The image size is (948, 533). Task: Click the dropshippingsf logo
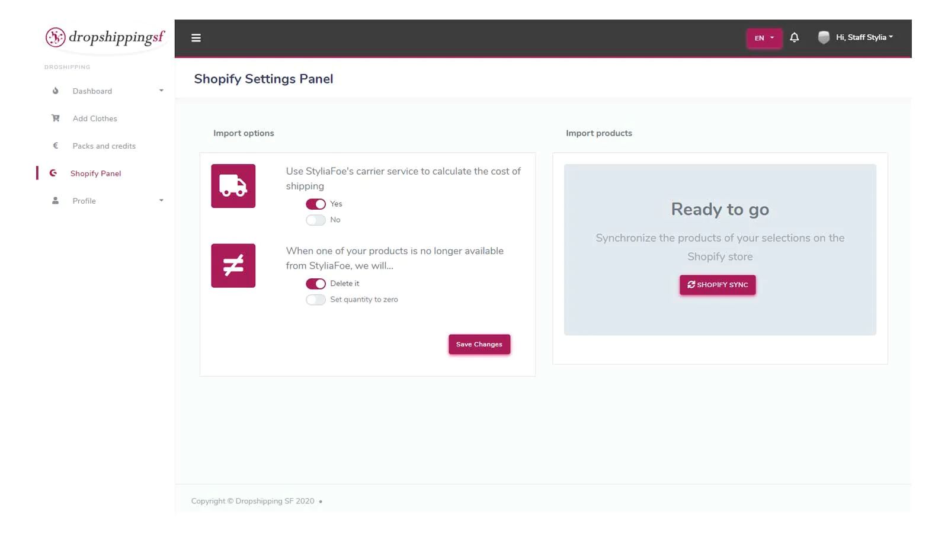click(105, 37)
